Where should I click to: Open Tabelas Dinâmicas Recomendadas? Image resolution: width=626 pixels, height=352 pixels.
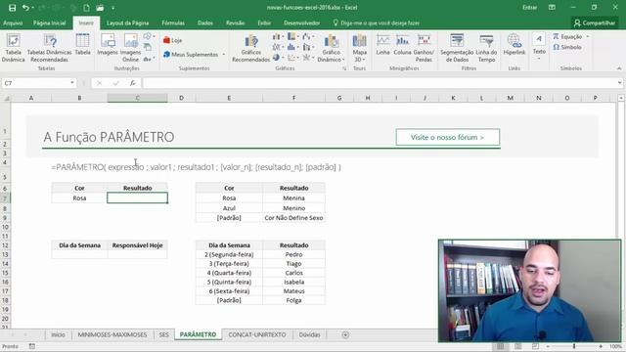(50, 48)
